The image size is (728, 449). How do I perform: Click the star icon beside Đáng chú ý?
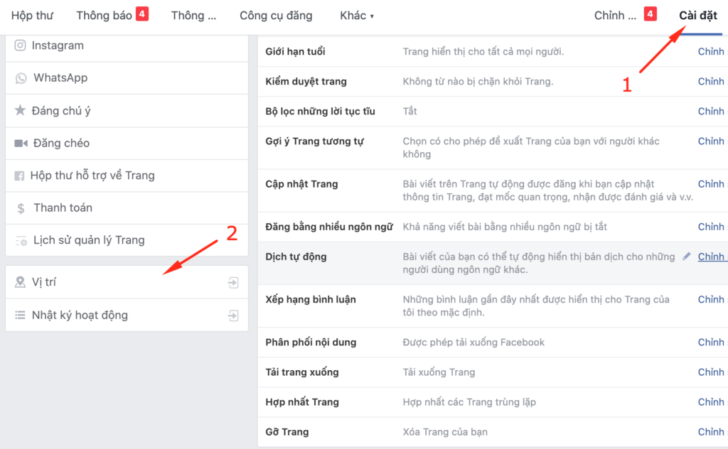(20, 110)
